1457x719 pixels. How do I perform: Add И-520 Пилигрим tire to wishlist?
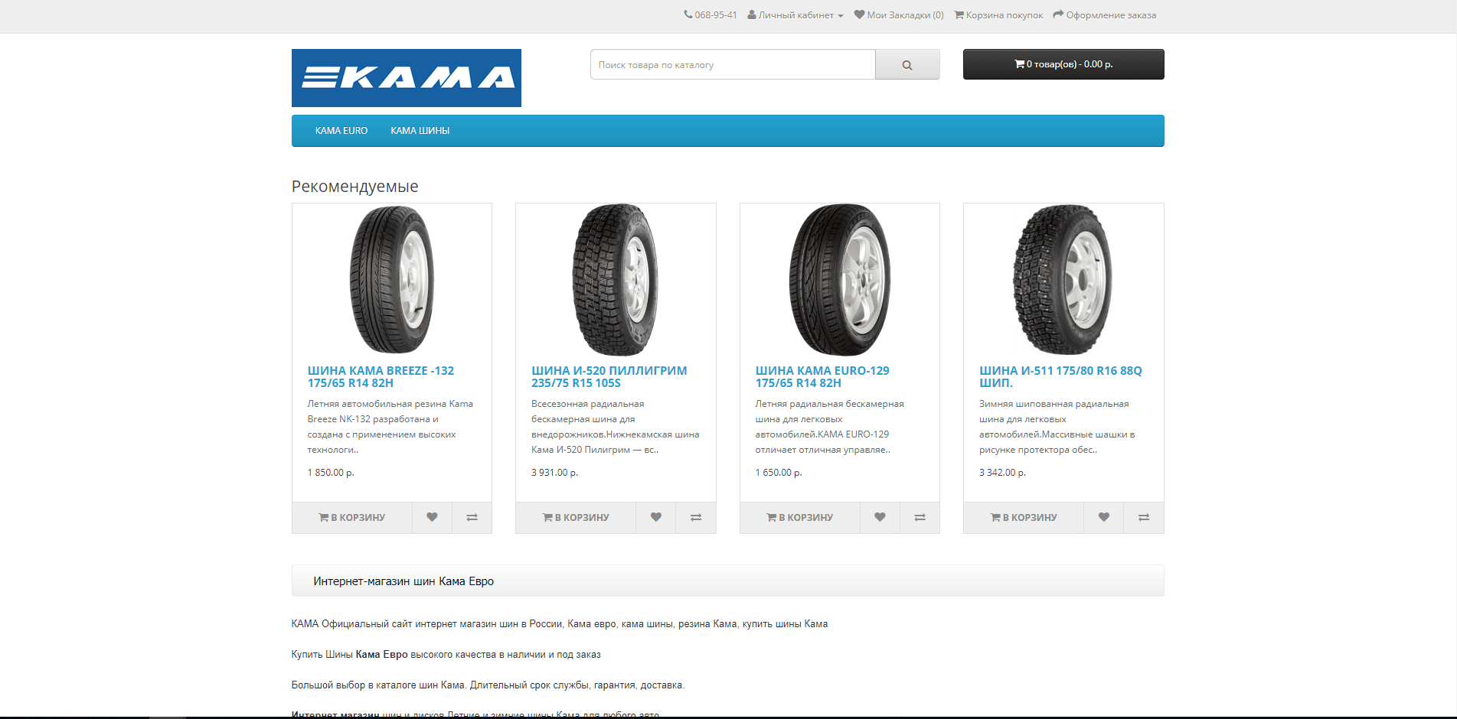656,518
